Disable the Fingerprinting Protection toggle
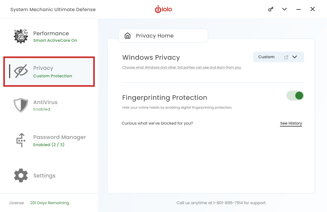327x212 pixels. [x=295, y=96]
